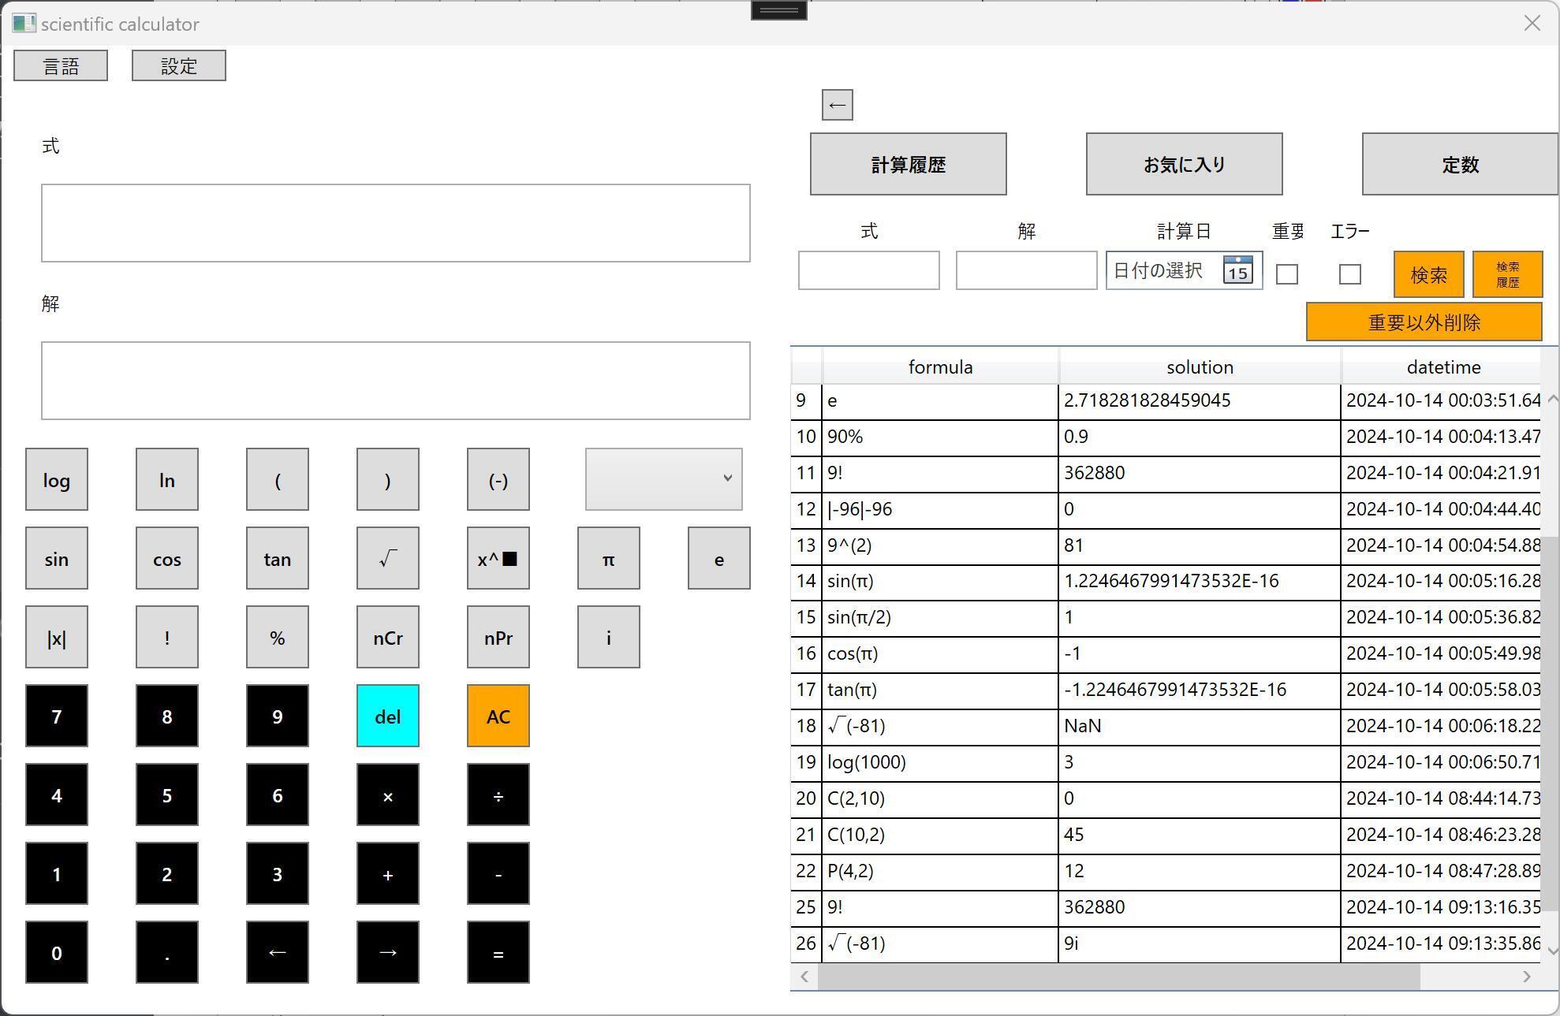
Task: Open the 言語 menu
Action: point(61,65)
